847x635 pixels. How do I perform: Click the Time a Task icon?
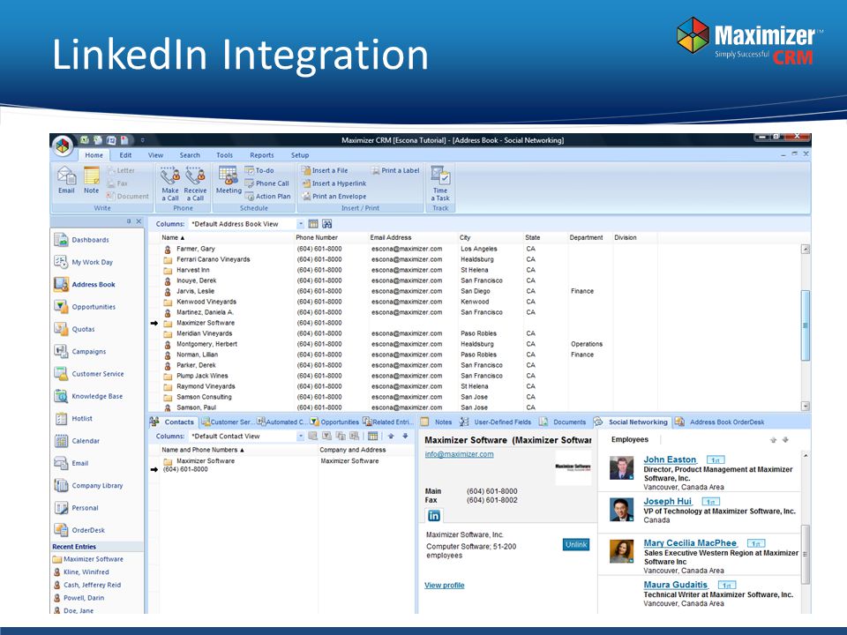[440, 183]
